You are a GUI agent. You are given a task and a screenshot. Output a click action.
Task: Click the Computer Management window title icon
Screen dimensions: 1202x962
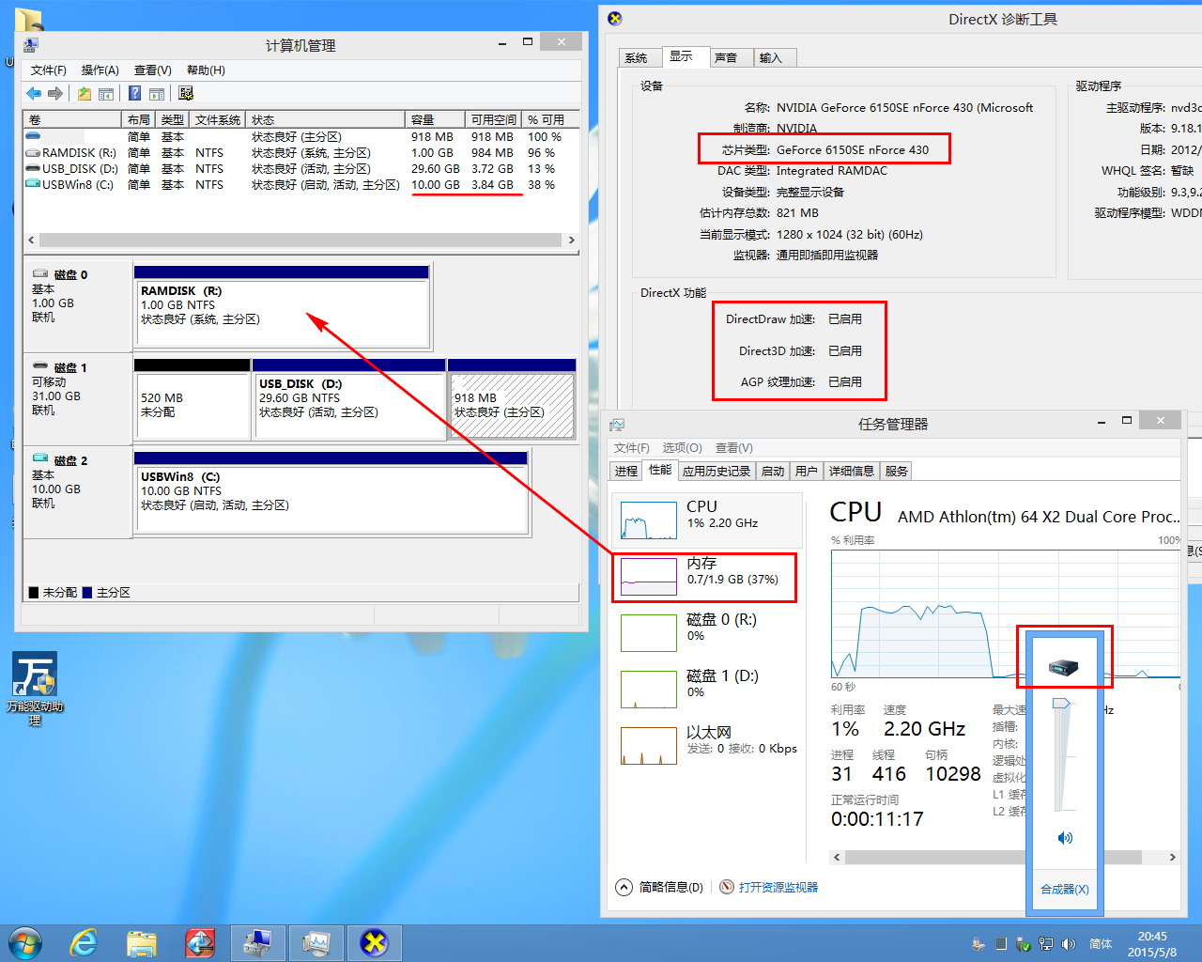[31, 45]
